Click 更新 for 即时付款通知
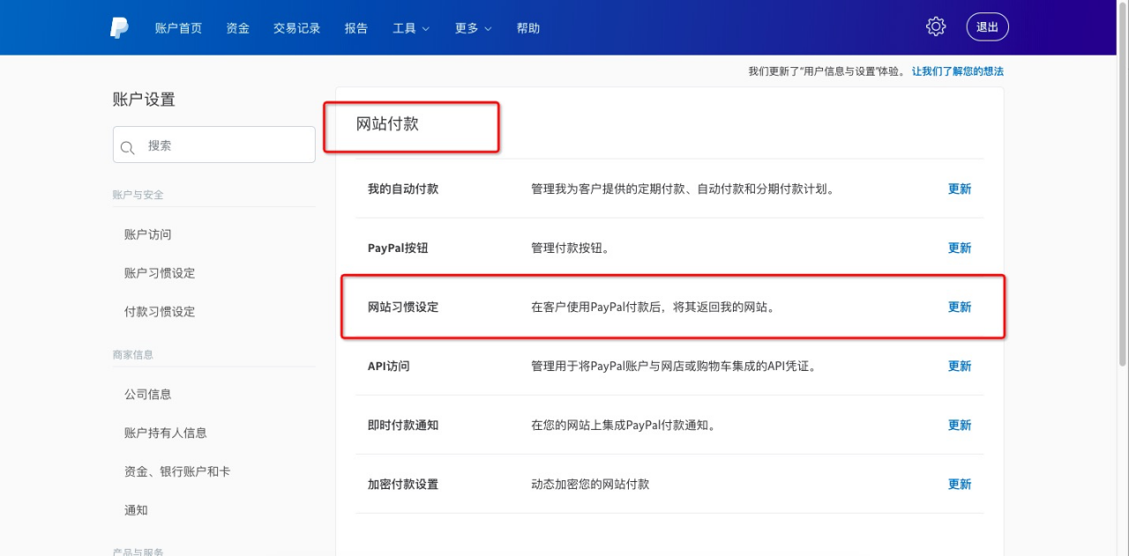Screen dimensions: 1129x556 pos(960,425)
